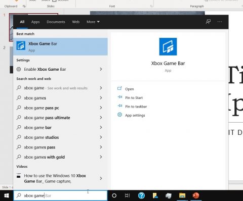
Task: Switch to the Web search tab
Action: tap(76, 22)
